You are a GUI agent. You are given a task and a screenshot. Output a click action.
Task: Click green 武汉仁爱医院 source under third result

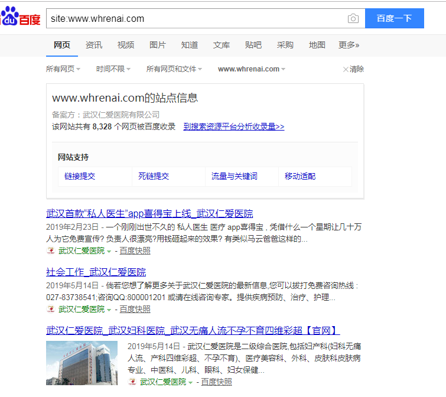(x=163, y=382)
